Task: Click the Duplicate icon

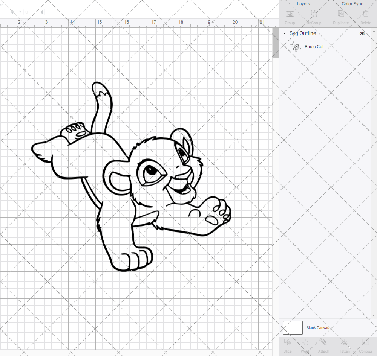Action: [x=341, y=14]
